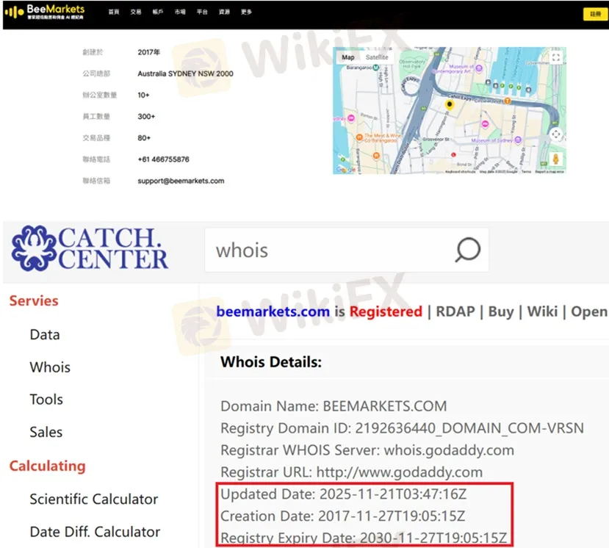Click Australia SYDNEY NSW 2000 address
The width and height of the screenshot is (609, 548).
pyautogui.click(x=185, y=73)
